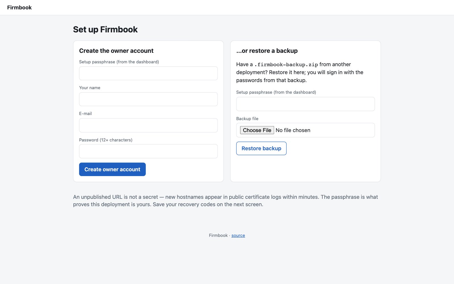This screenshot has height=284, width=454.
Task: Open the Choose File picker
Action: [257, 130]
